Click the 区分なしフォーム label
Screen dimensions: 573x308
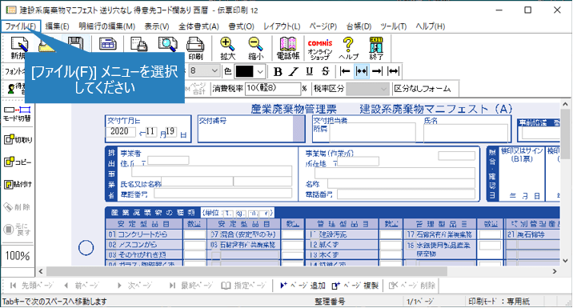tap(422, 89)
